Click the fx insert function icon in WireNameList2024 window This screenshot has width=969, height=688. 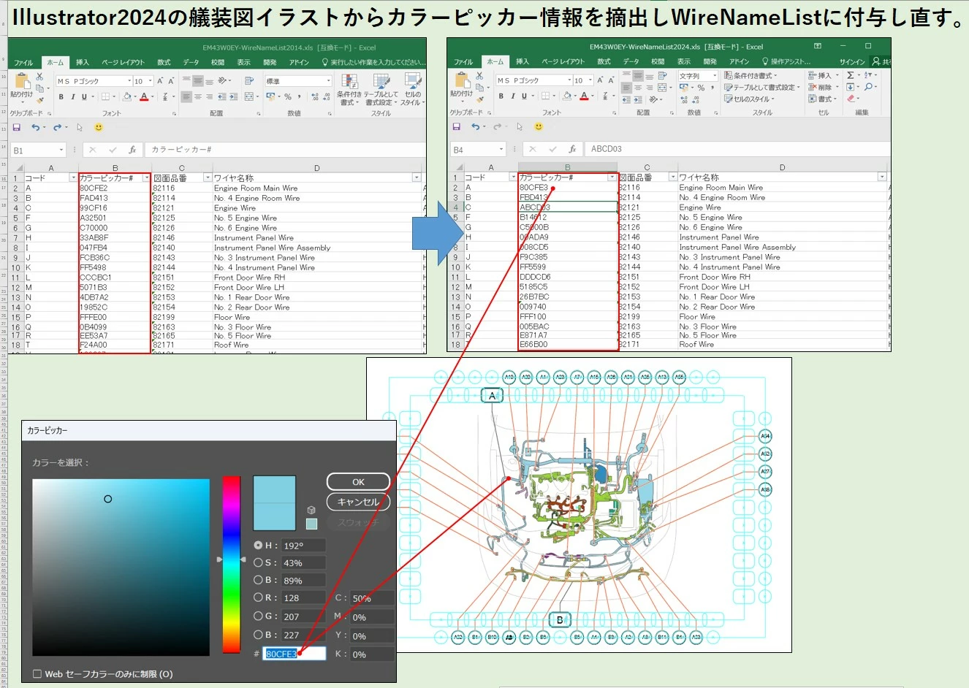click(572, 149)
